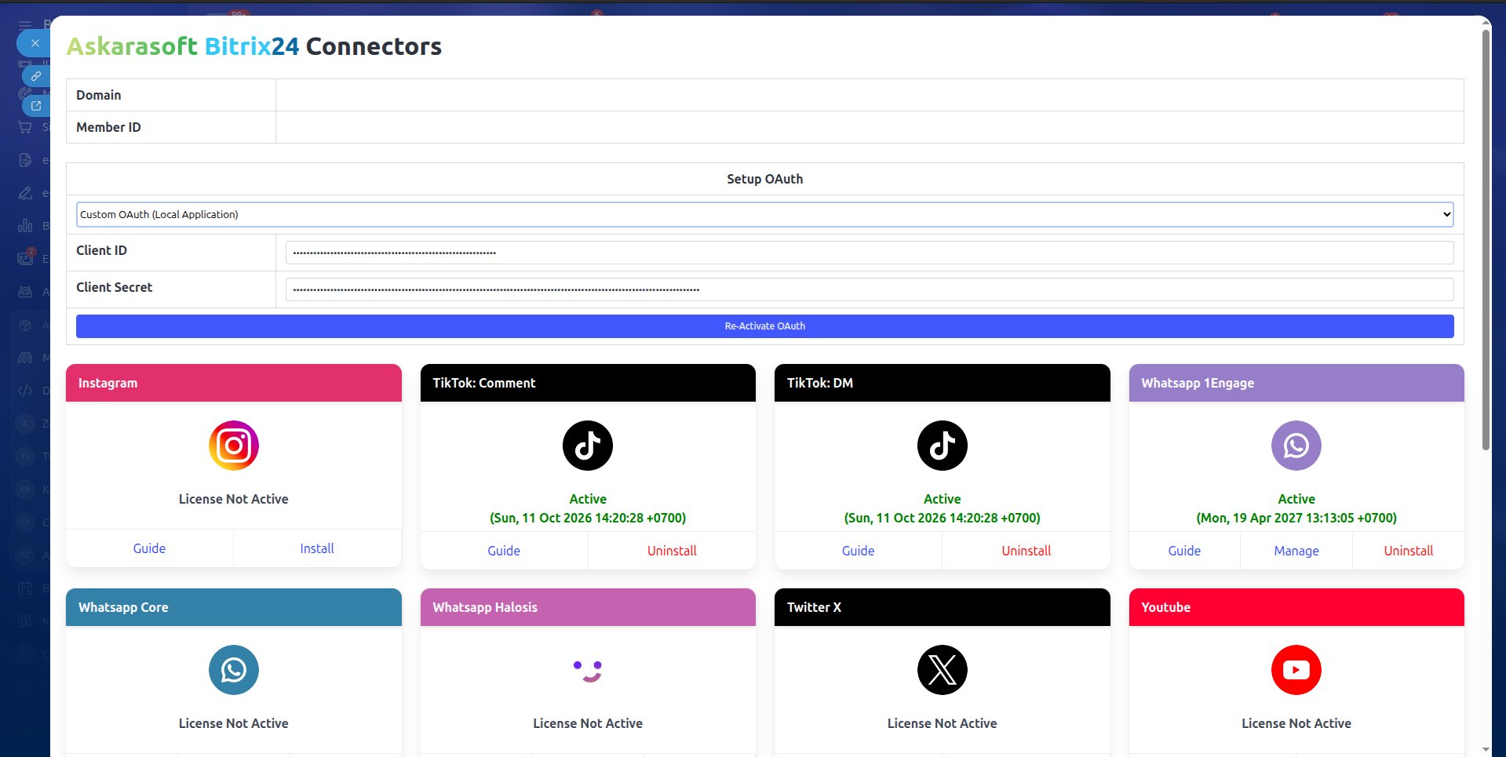Copy the panel link with the chain icon
The width and height of the screenshot is (1506, 757).
pyautogui.click(x=36, y=76)
